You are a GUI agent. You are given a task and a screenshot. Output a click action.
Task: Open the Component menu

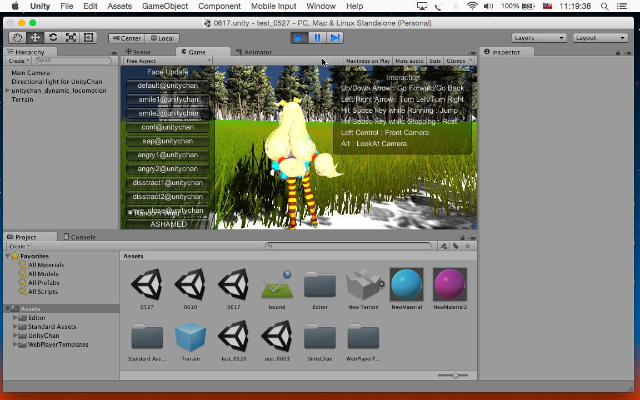[219, 6]
